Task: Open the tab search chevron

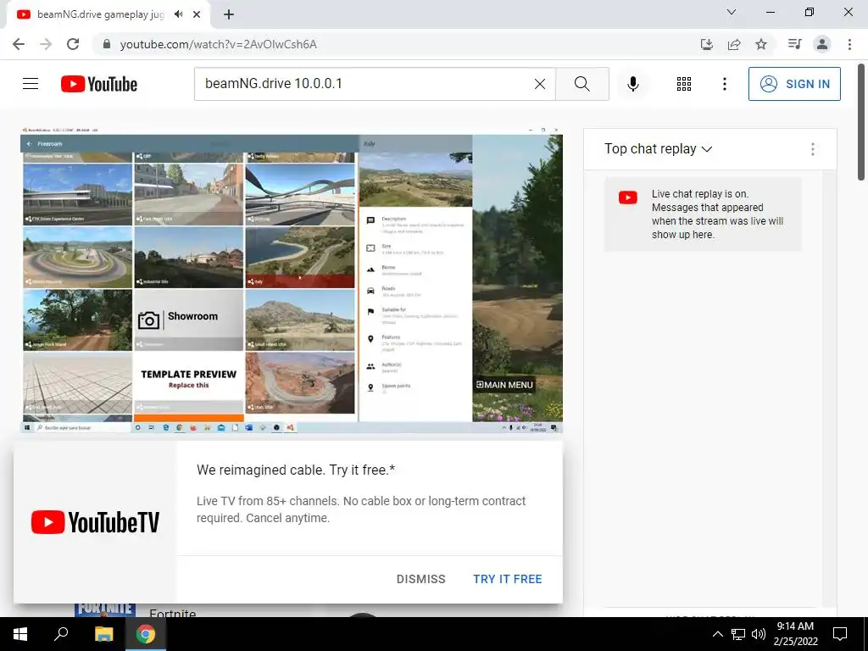Action: click(x=732, y=12)
